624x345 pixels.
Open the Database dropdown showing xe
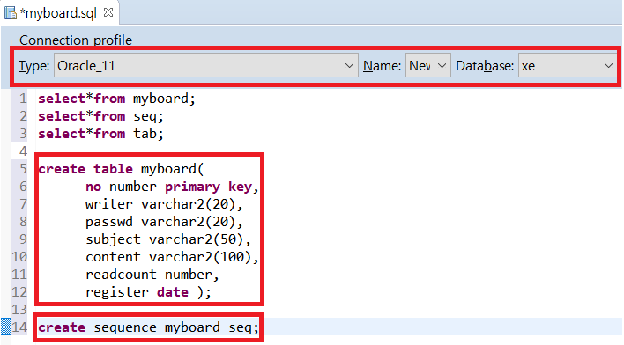pos(568,66)
